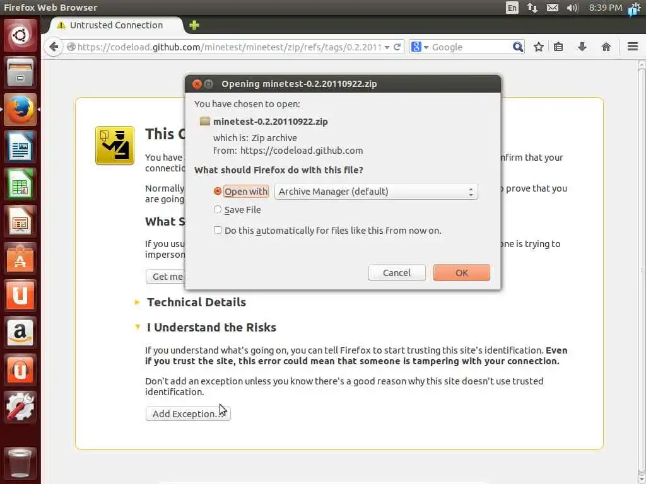Screen dimensions: 646x484
Task: Open the Trash in the launcher
Action: [20, 463]
